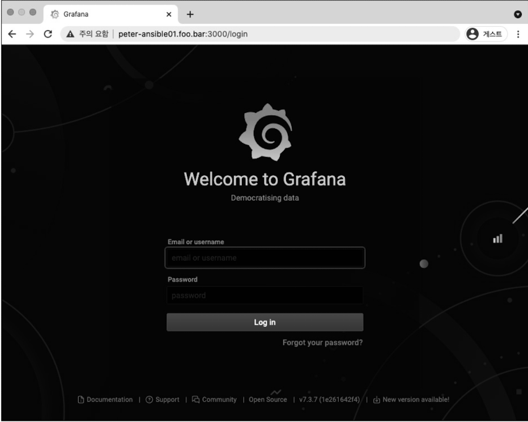The width and height of the screenshot is (528, 422).
Task: Open the guest profile button
Action: point(486,34)
